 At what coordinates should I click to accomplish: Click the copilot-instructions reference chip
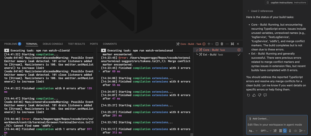[x=286, y=3]
